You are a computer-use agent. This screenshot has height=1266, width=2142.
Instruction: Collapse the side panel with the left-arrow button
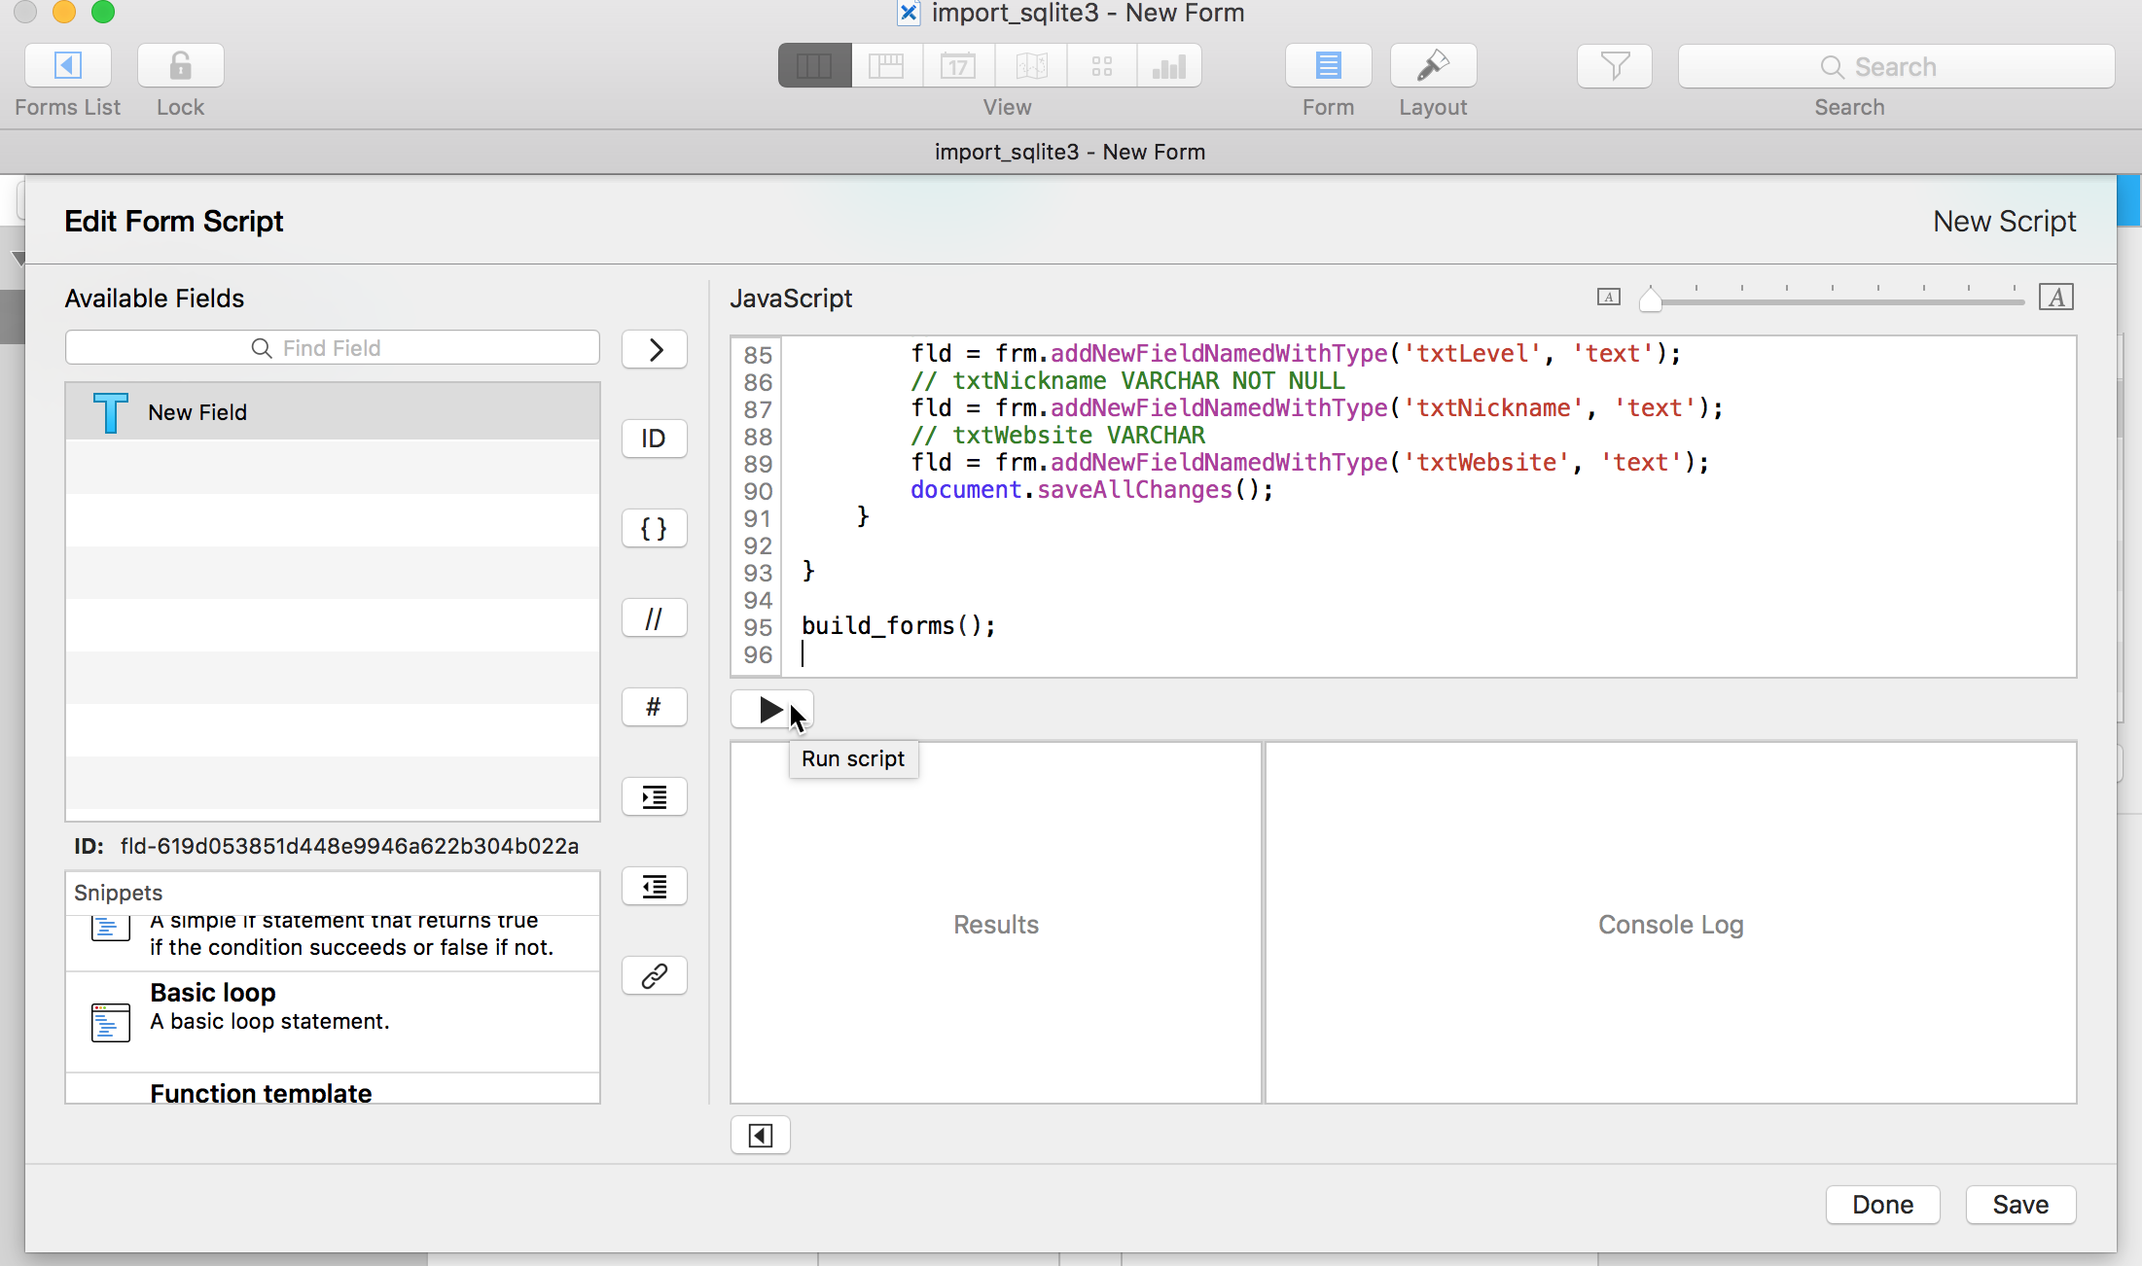tap(760, 1135)
